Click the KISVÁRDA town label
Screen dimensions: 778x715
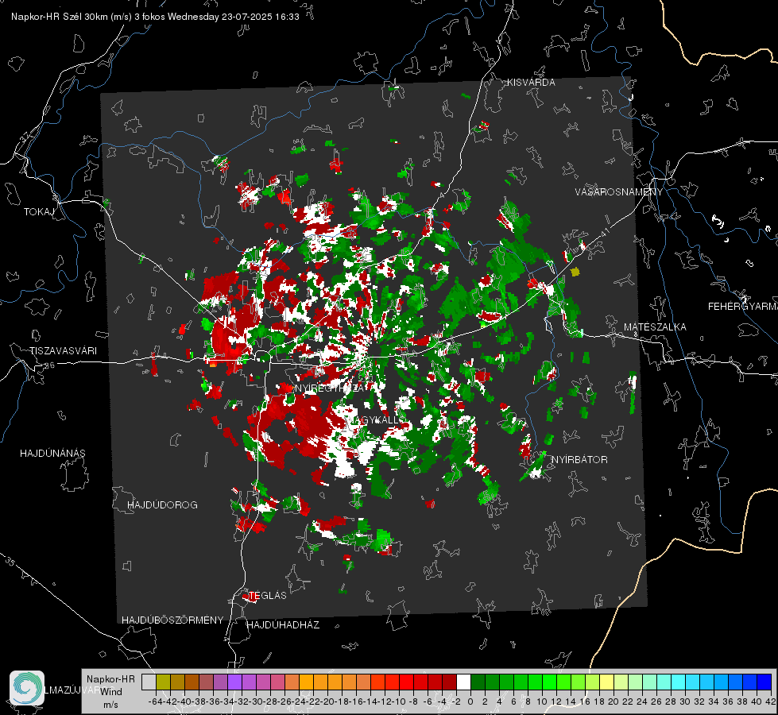531,83
